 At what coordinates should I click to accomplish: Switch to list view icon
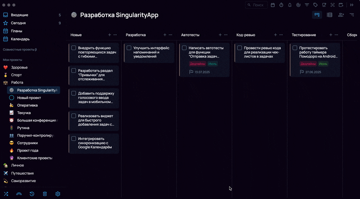coord(330,15)
